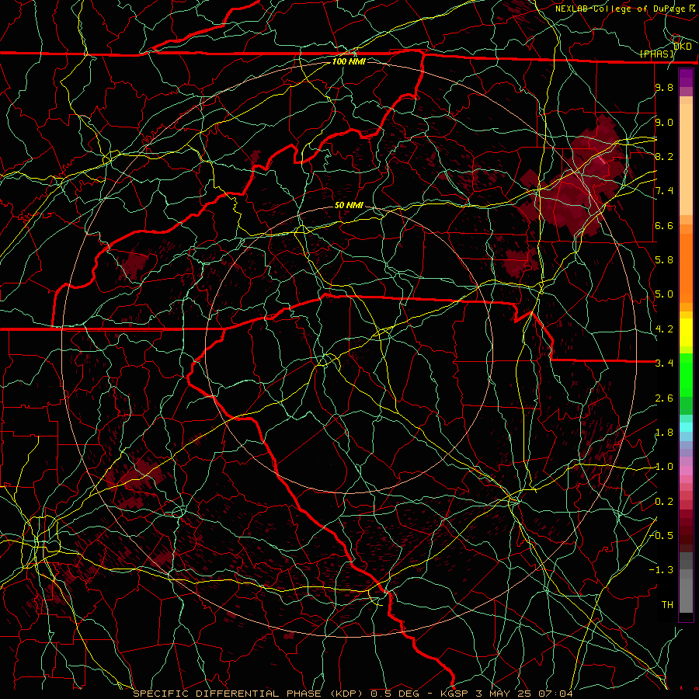Pick the orange band of the color bar
Image resolution: width=699 pixels, height=699 pixels.
(x=686, y=267)
